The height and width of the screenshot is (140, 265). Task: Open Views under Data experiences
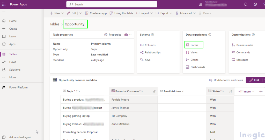[192, 52]
